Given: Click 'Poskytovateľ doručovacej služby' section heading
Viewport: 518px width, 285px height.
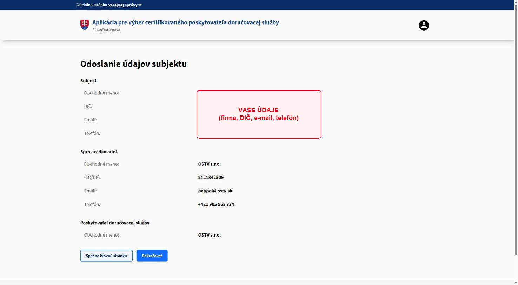Looking at the screenshot, I should point(115,223).
